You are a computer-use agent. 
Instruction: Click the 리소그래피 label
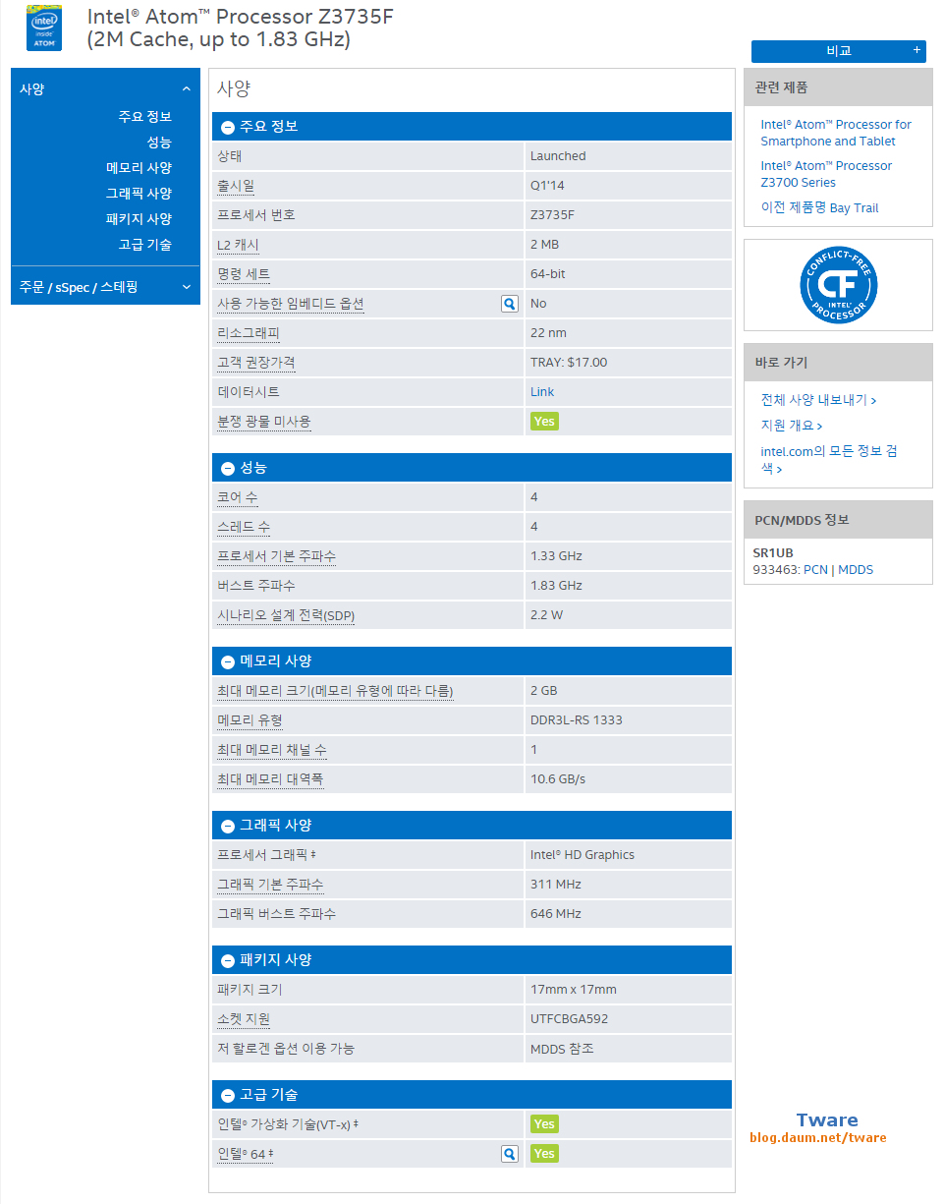249,333
